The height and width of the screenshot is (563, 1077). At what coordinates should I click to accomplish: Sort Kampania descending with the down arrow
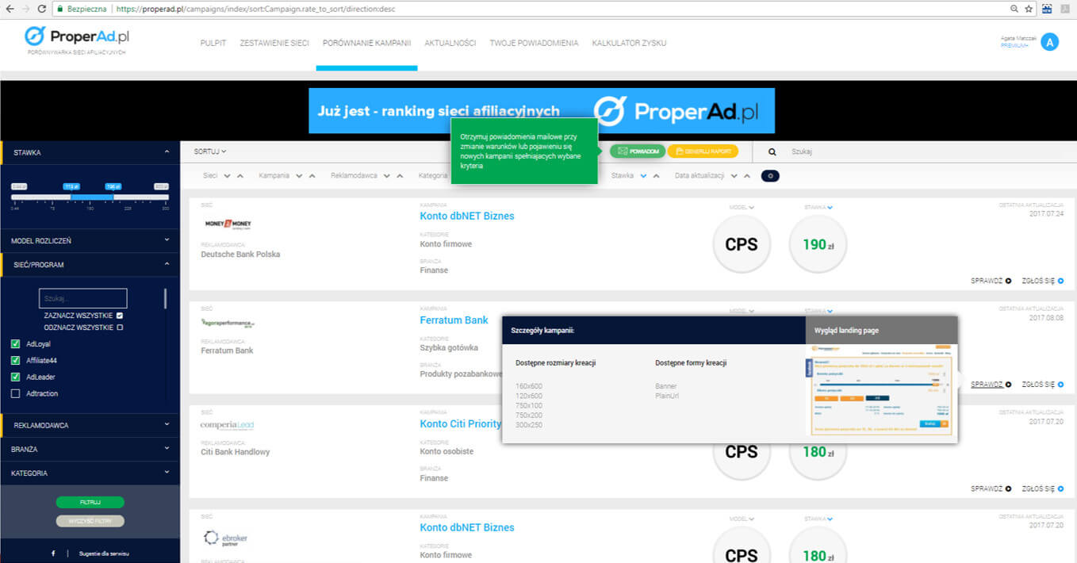[299, 176]
